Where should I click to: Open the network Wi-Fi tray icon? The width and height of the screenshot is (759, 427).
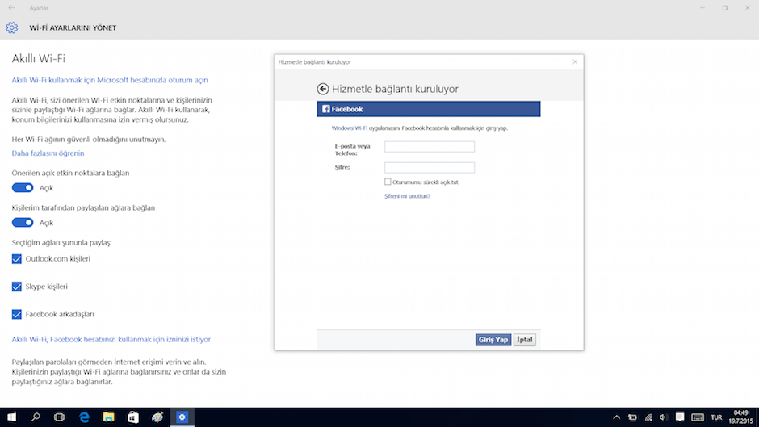pyautogui.click(x=648, y=417)
